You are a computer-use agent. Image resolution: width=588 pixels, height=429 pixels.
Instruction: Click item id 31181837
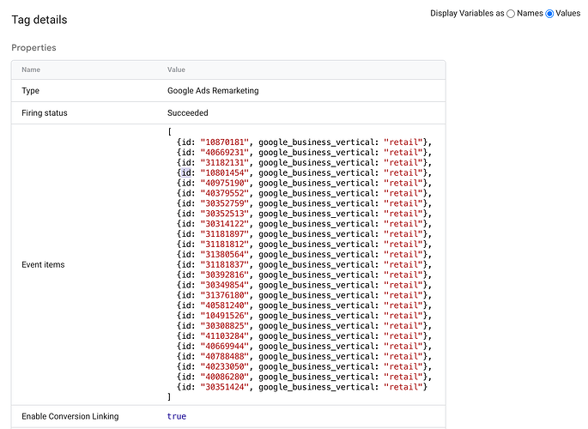(225, 264)
